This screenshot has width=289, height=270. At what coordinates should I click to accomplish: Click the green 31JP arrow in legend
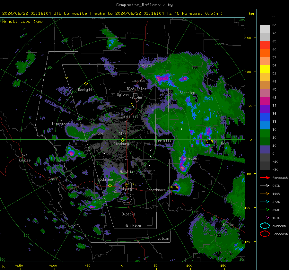coord(265,210)
